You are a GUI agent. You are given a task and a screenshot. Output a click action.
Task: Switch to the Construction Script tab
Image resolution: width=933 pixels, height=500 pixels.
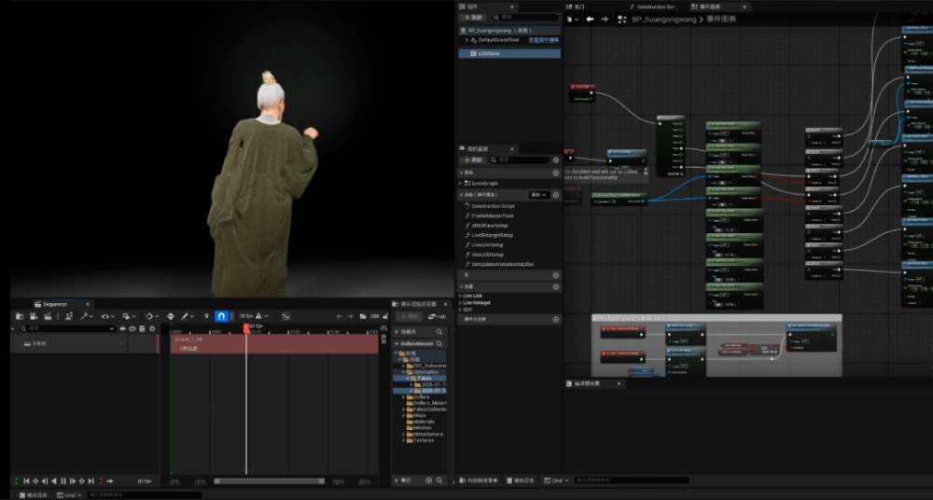coord(656,7)
